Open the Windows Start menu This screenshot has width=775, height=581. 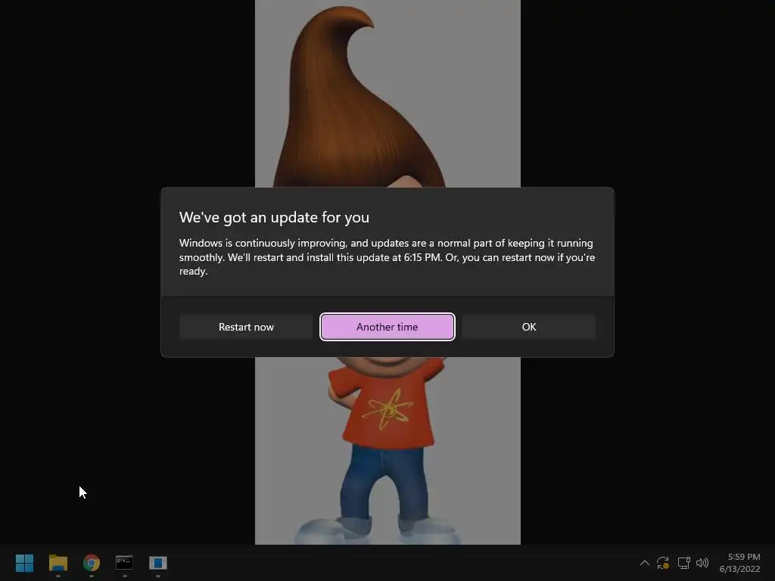coord(25,563)
